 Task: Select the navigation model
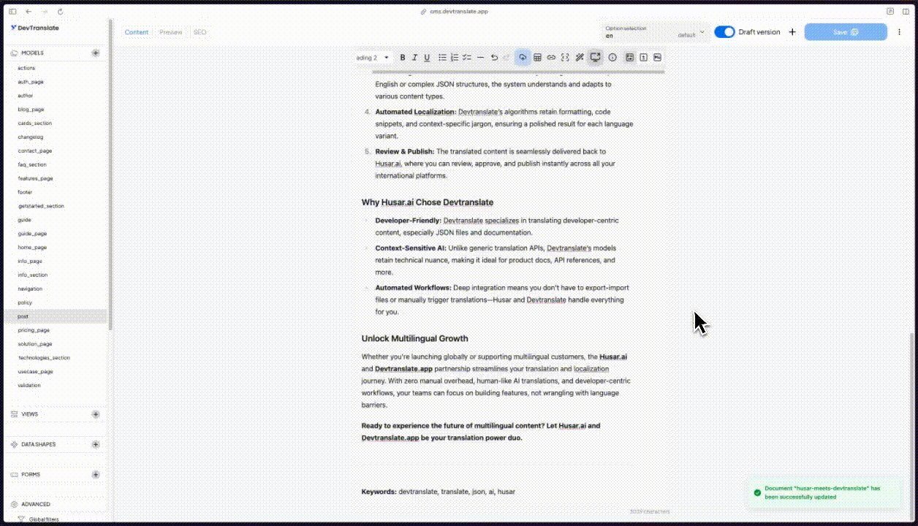click(x=30, y=289)
